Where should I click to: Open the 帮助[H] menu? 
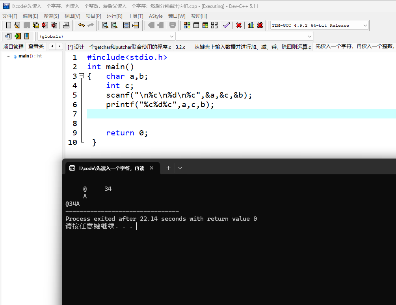(199, 16)
